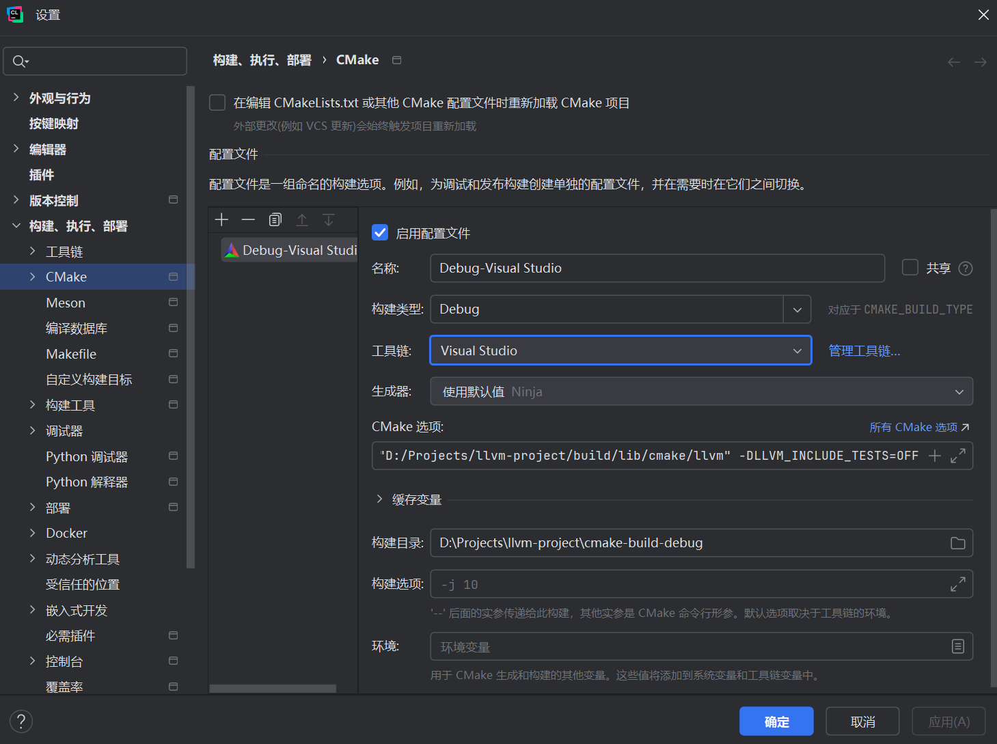Click CLion logo in title bar
Viewport: 997px width, 744px height.
tap(15, 14)
